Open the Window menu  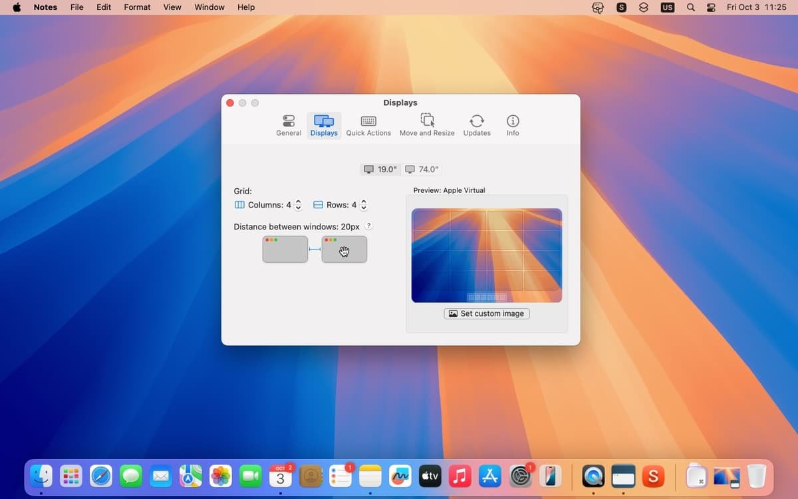(209, 7)
